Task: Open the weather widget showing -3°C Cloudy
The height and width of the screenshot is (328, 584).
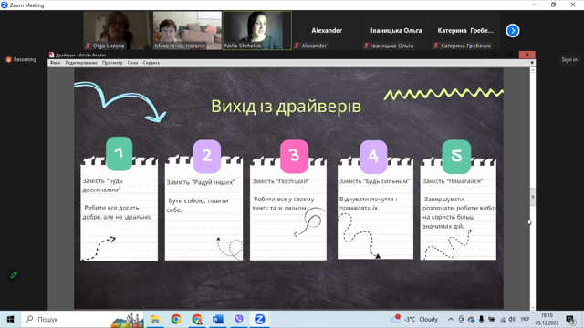Action: click(414, 319)
